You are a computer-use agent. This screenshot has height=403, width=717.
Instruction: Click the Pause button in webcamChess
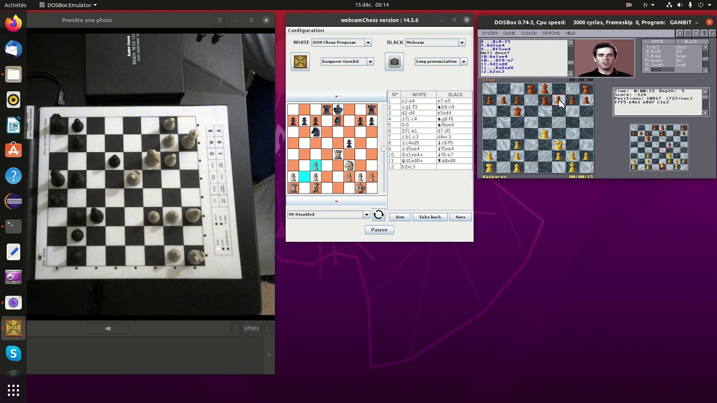(x=379, y=229)
